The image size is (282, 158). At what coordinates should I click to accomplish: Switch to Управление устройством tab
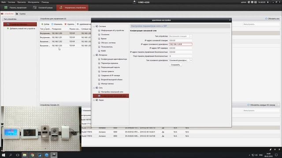(x=72, y=8)
